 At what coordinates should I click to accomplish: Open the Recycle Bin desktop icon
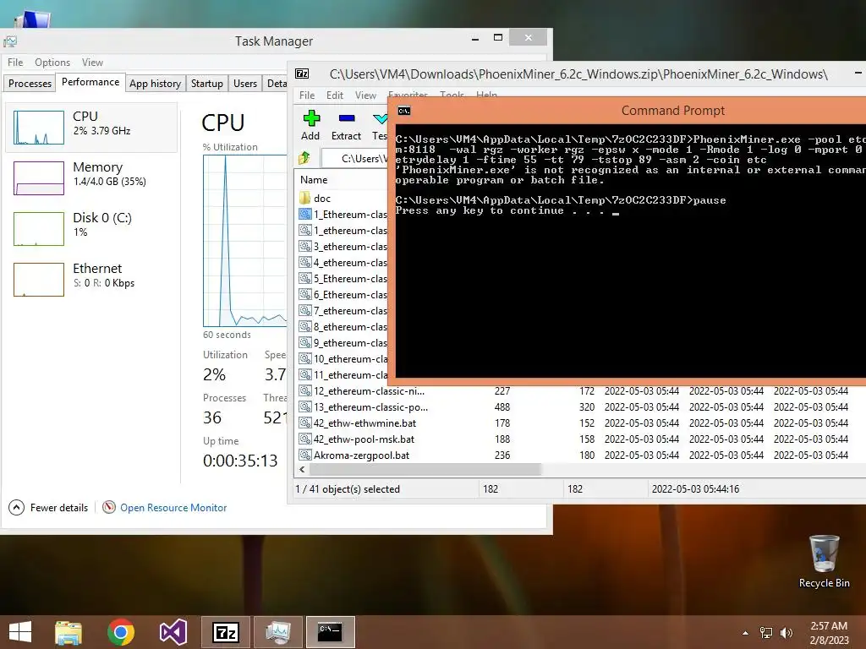[824, 561]
